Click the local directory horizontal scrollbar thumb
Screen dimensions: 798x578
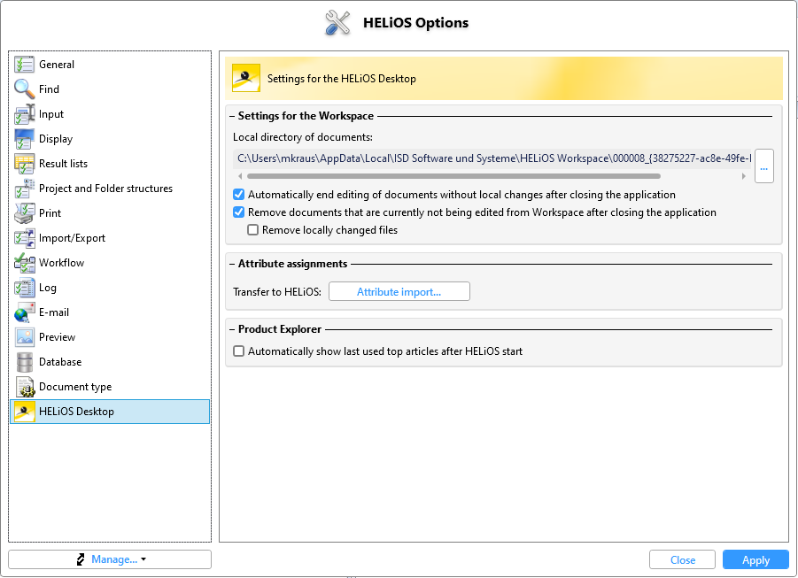coord(453,176)
